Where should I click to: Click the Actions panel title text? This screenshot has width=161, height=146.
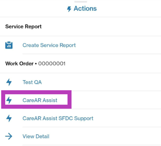[x=85, y=8]
